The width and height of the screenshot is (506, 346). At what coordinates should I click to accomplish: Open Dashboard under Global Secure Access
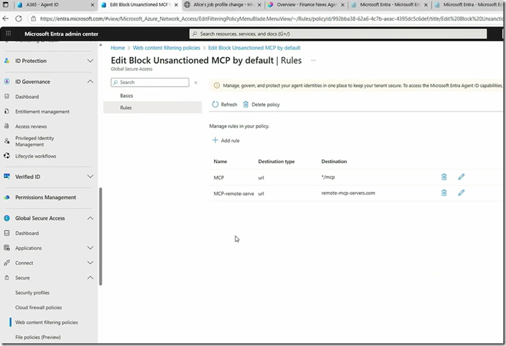click(x=27, y=233)
